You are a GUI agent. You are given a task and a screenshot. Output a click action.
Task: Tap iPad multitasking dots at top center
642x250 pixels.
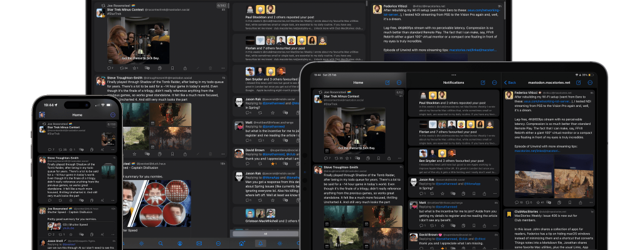[x=454, y=74]
